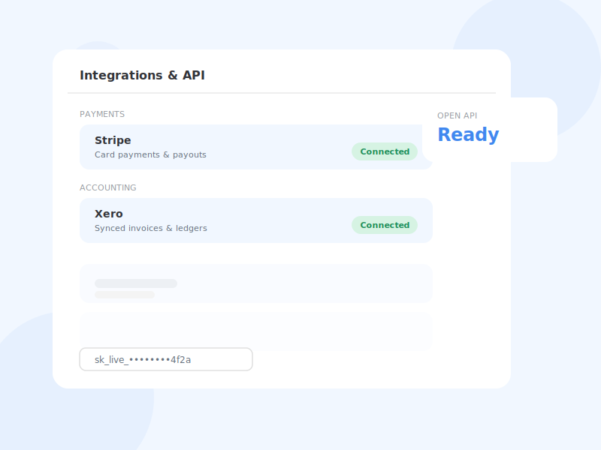
Task: Select the sk_live API key field
Action: tap(166, 359)
